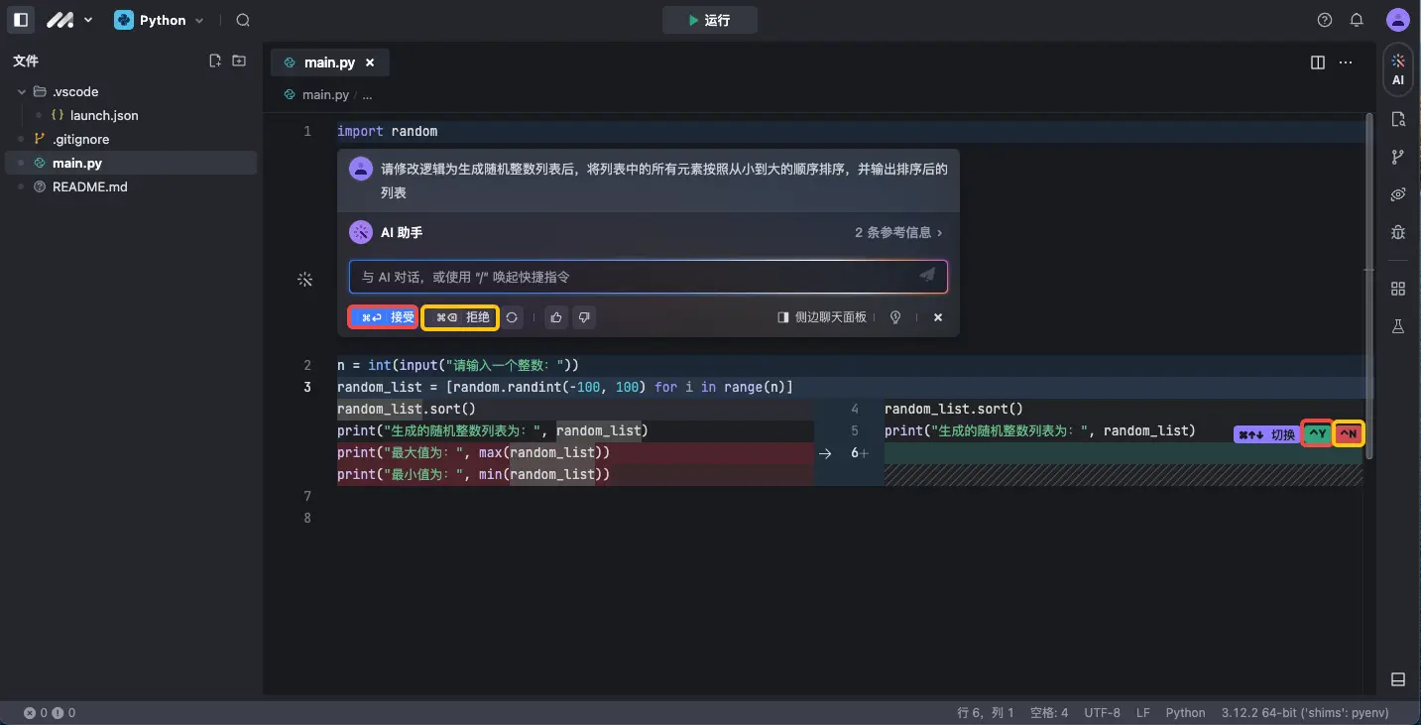Switch to the main.py editor tab
Image resolution: width=1421 pixels, height=725 pixels.
pos(329,61)
